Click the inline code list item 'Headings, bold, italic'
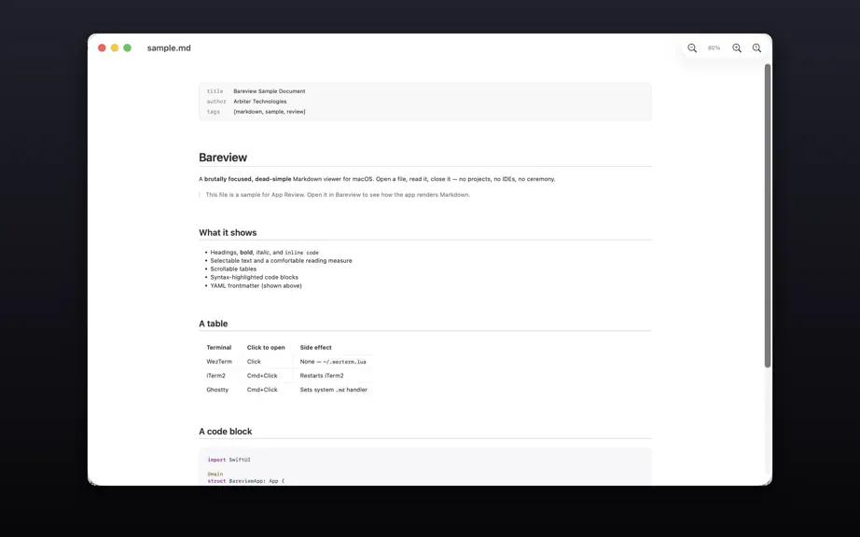The height and width of the screenshot is (537, 860). pyautogui.click(x=264, y=253)
